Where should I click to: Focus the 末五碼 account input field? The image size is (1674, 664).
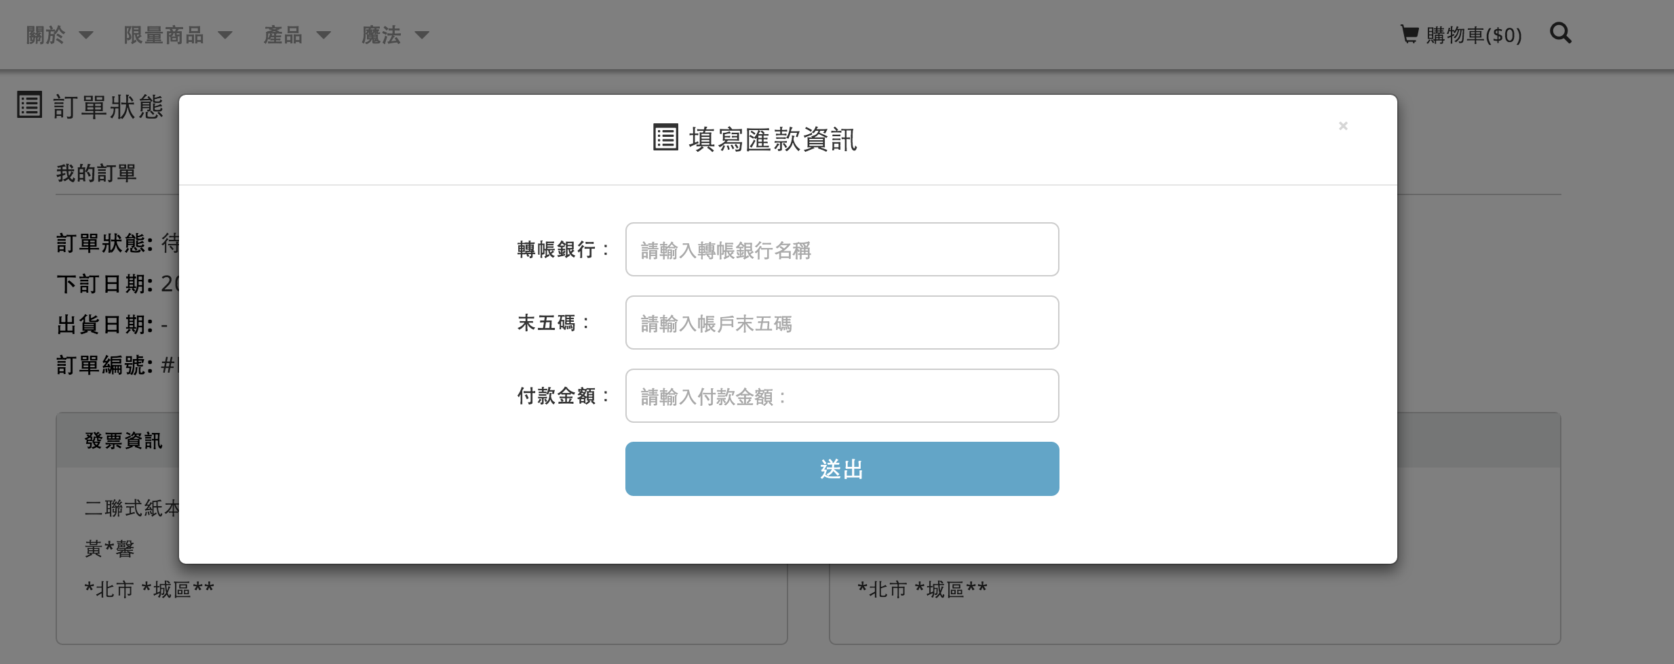coord(842,323)
